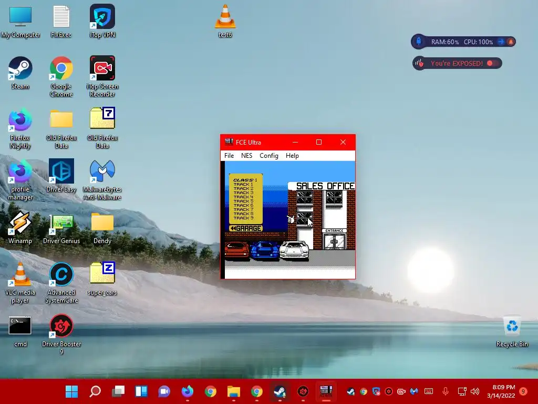The height and width of the screenshot is (404, 538).
Task: Click the iTop Screen Recorder tray icon
Action: pyautogui.click(x=401, y=391)
